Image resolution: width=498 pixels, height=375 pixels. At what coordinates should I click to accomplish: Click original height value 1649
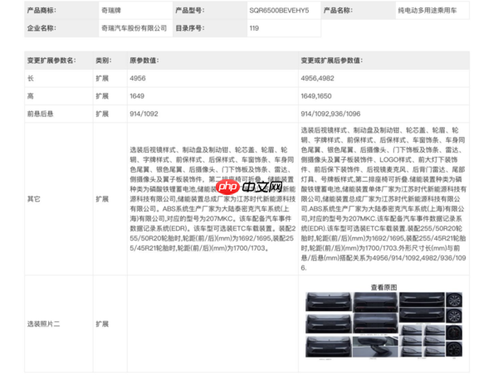point(137,96)
